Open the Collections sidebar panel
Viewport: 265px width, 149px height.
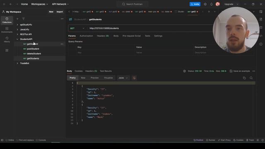coord(7,20)
